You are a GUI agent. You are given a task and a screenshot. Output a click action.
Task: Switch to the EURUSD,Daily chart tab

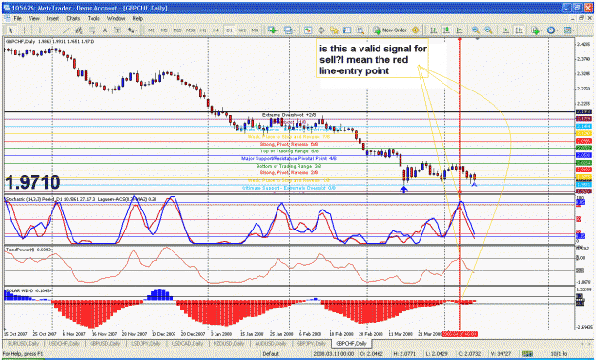24,343
